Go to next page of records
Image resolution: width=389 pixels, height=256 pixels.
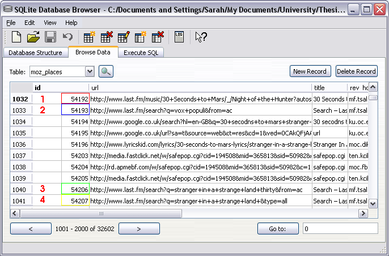(138, 229)
